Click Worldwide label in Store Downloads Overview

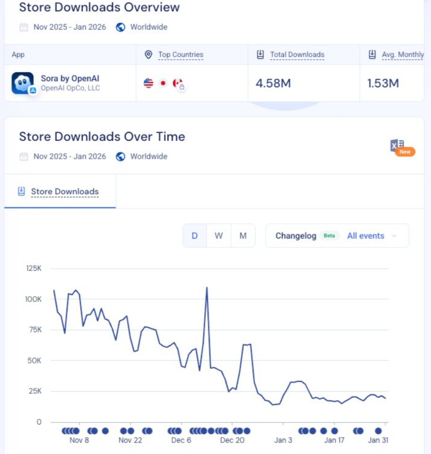(149, 27)
